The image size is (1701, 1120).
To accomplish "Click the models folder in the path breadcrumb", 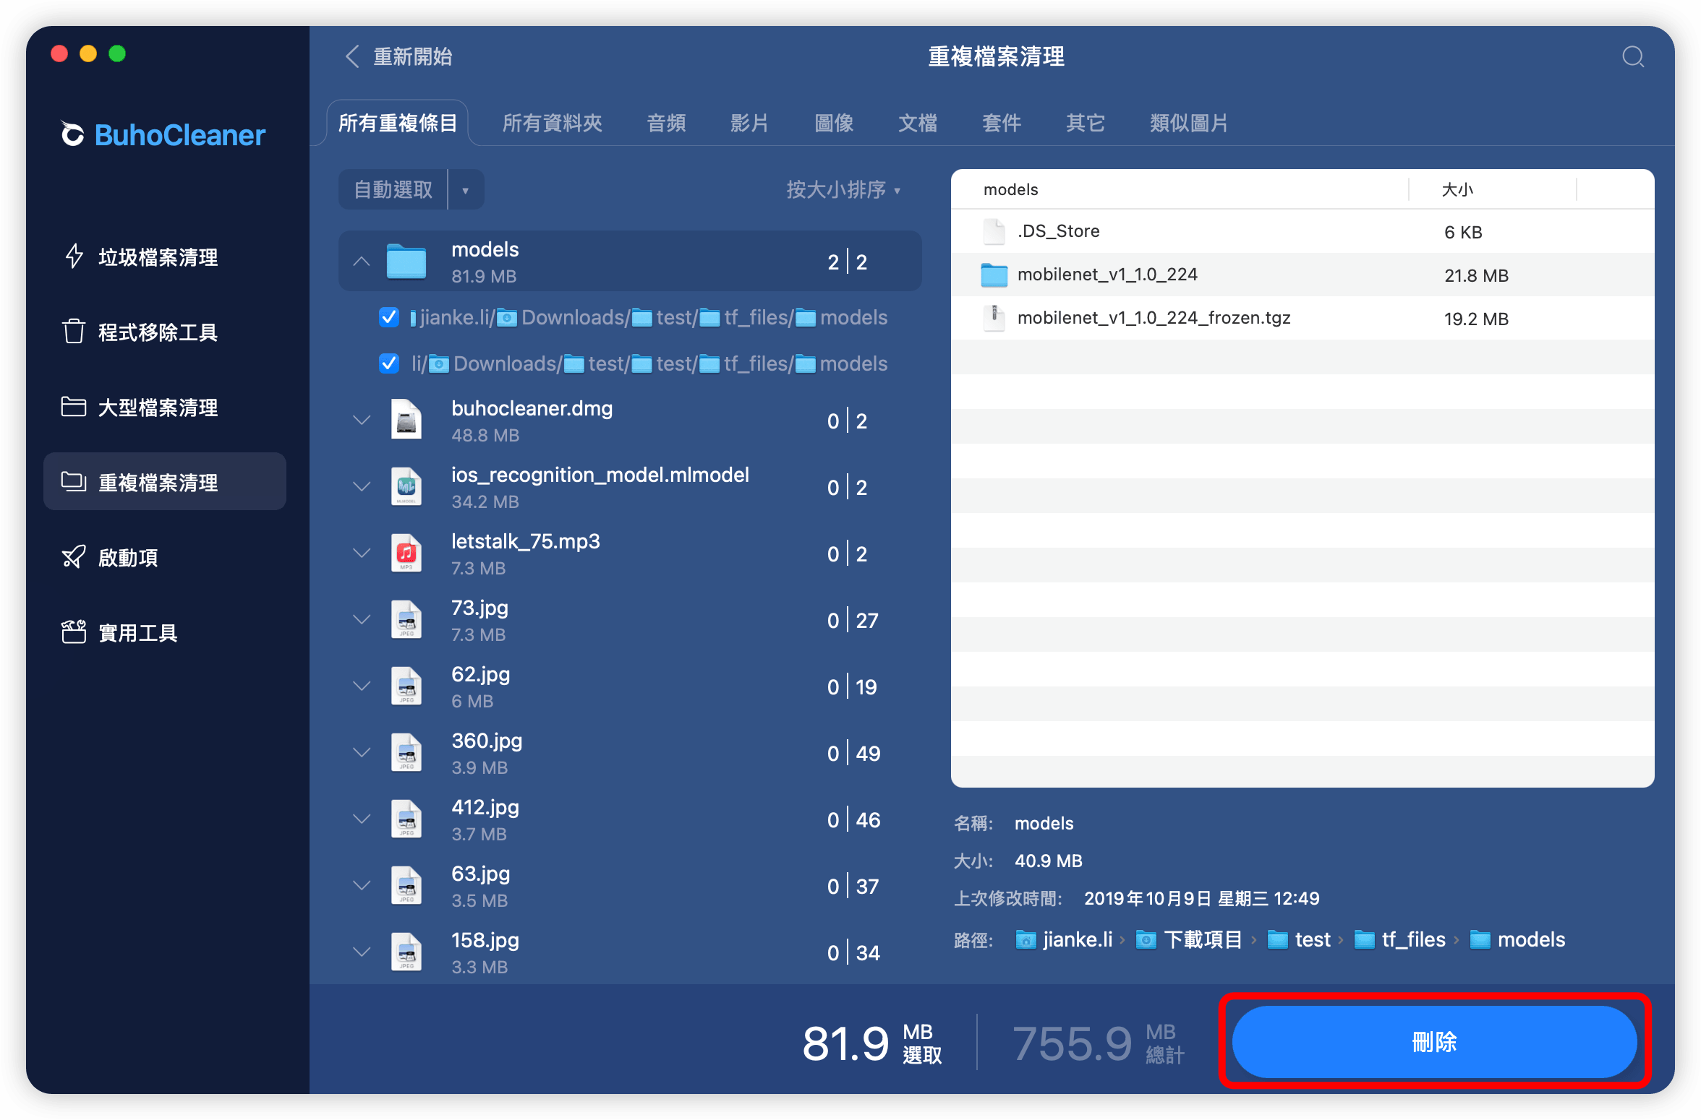I will [1518, 939].
